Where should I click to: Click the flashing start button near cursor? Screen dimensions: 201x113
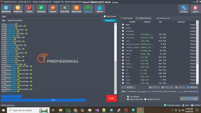189,99
